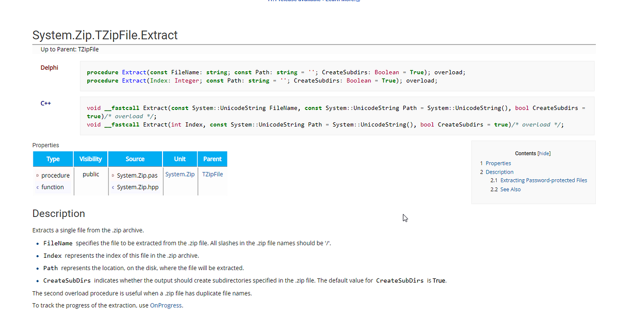Click the 'D' icon before System.Zip.pas

pyautogui.click(x=112, y=175)
